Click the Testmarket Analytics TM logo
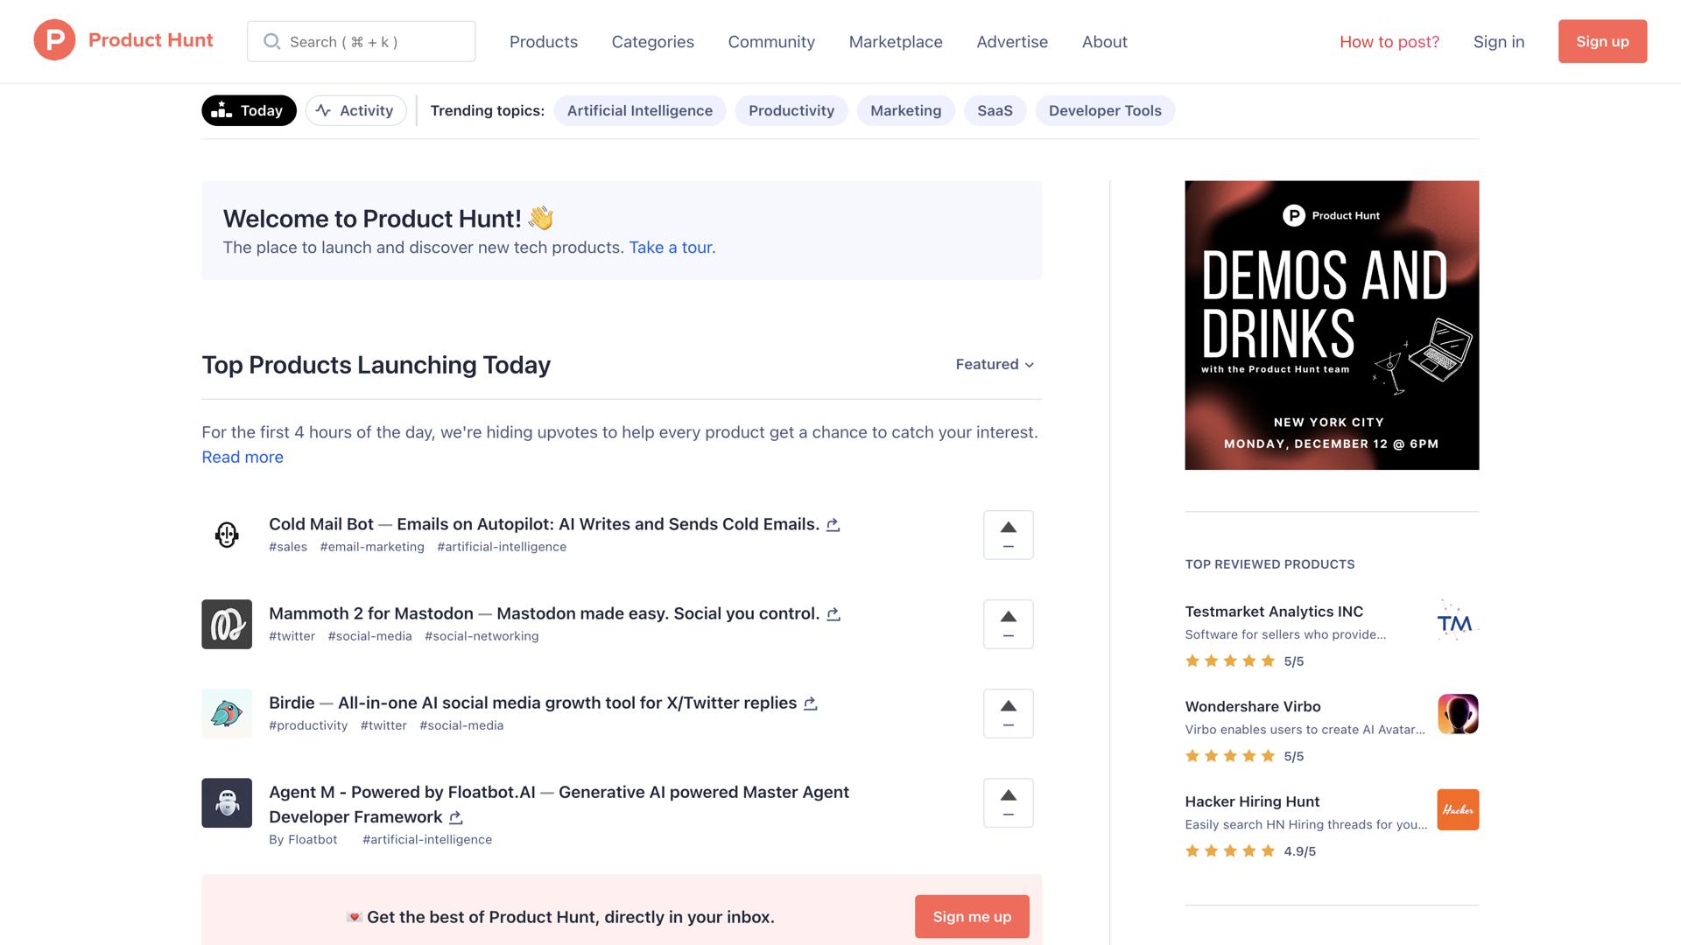The height and width of the screenshot is (945, 1681). (1457, 623)
